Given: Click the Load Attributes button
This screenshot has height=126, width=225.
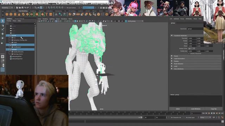Looking at the screenshot, I should (x=195, y=109).
